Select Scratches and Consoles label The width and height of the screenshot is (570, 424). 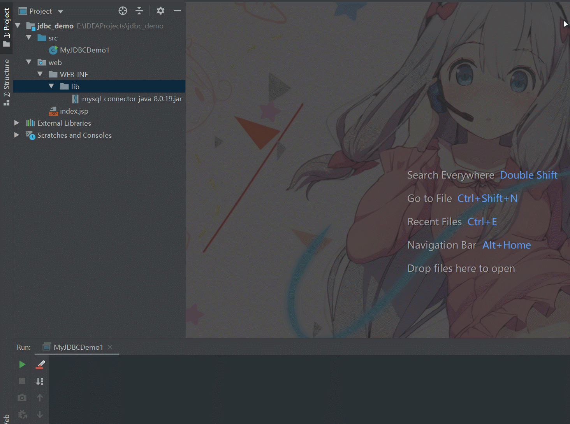tap(74, 135)
